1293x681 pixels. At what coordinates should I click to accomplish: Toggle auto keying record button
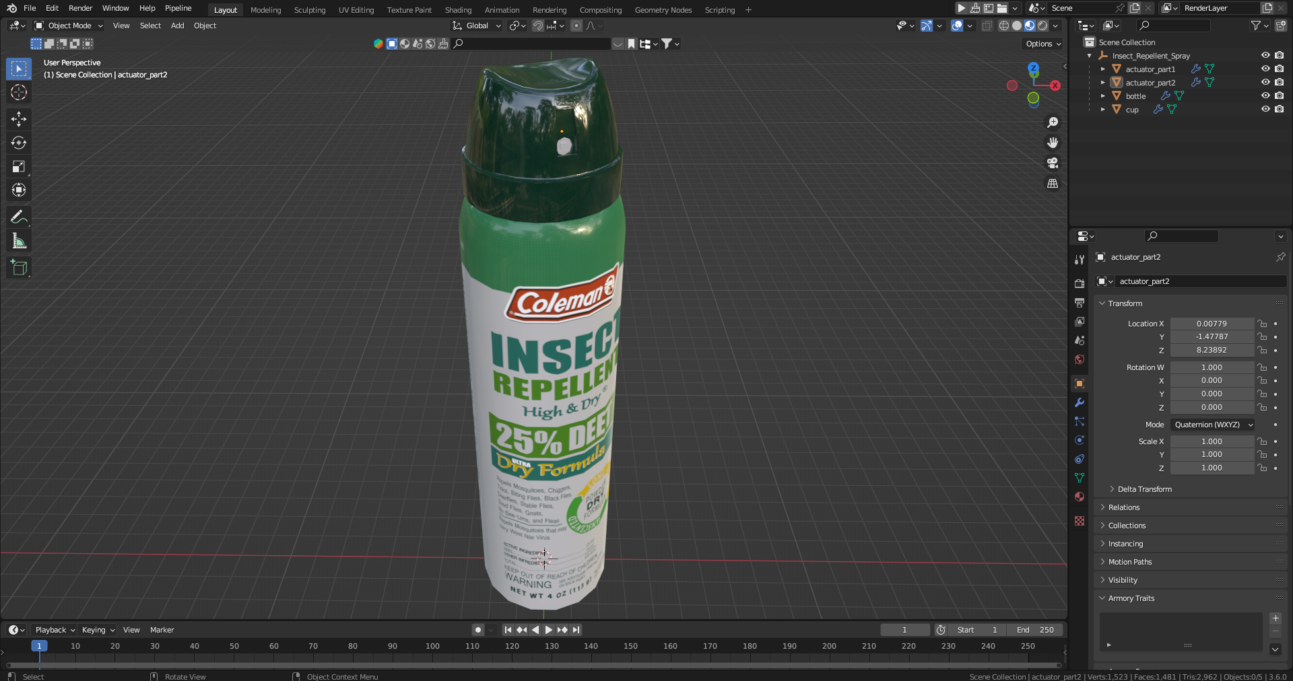pos(478,630)
